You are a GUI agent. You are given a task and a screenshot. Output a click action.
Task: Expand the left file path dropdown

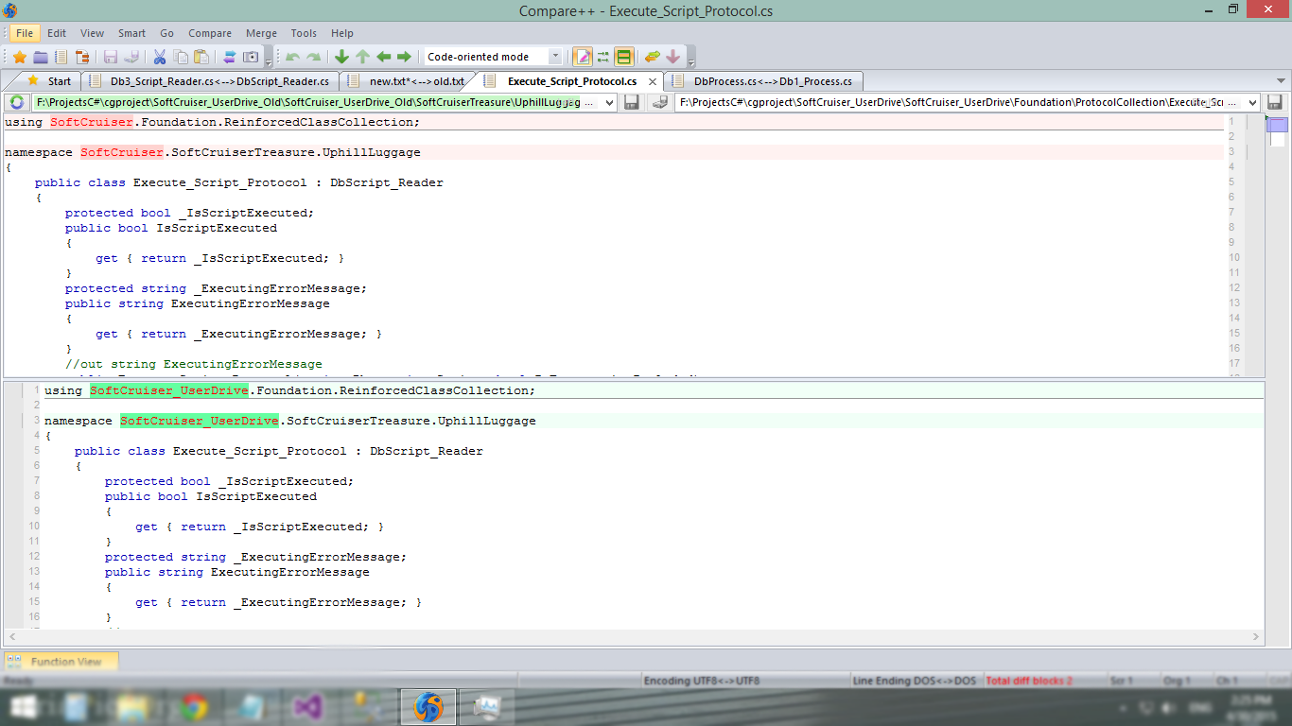pyautogui.click(x=609, y=102)
